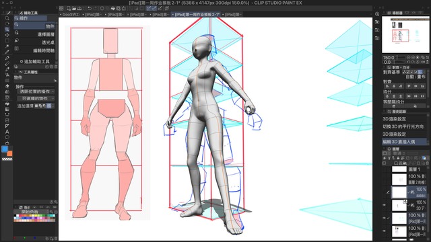The height and width of the screenshot is (242, 431).
Task: Toggle visibility box of 圖層 1 layer
Action: pos(385,169)
